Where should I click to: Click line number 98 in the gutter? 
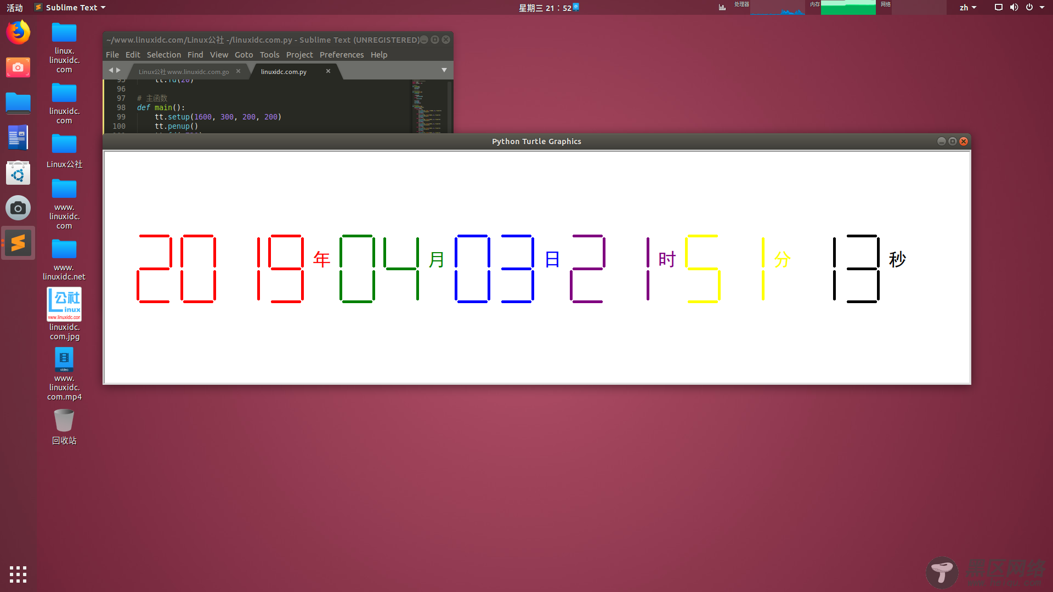[121, 107]
